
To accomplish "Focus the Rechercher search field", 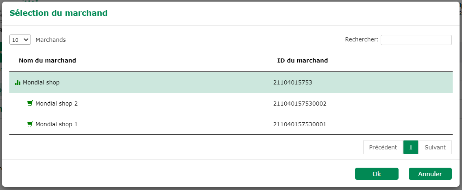I will pos(416,40).
